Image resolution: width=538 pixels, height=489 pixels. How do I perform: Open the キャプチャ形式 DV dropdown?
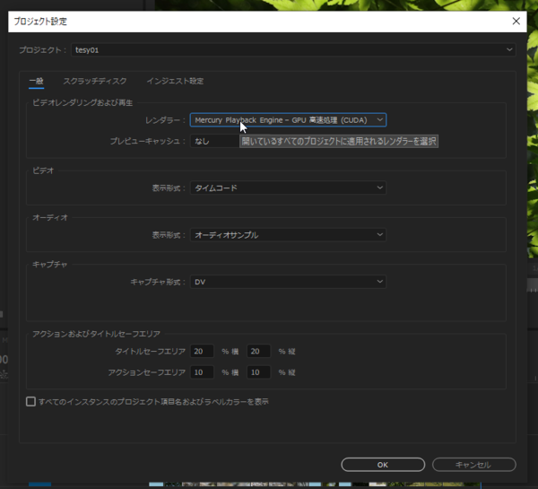click(288, 282)
